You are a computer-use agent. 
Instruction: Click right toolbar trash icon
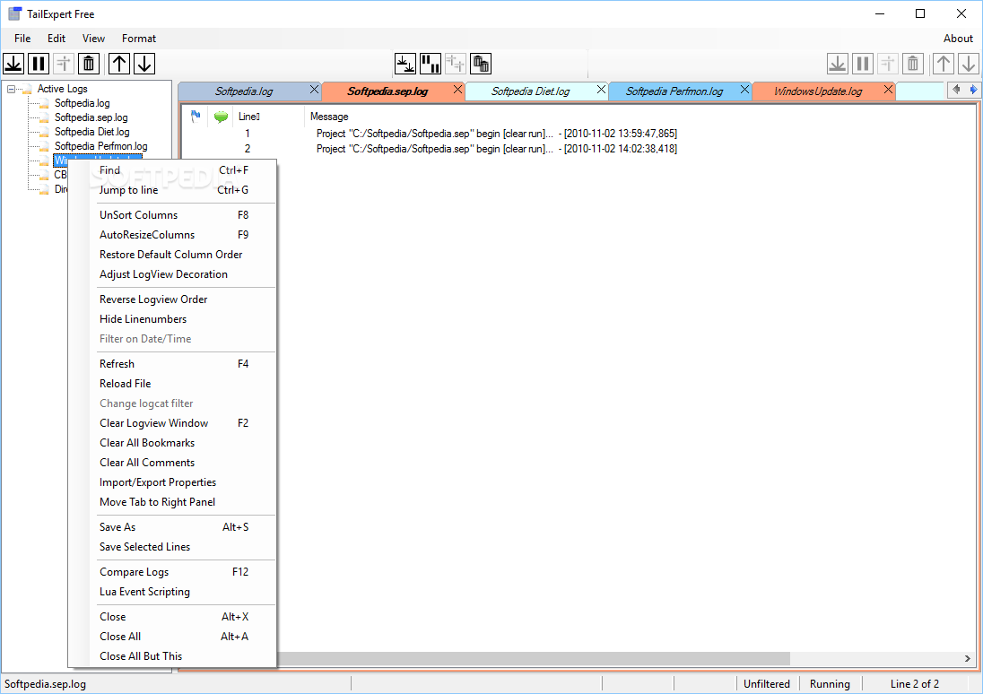click(x=913, y=64)
